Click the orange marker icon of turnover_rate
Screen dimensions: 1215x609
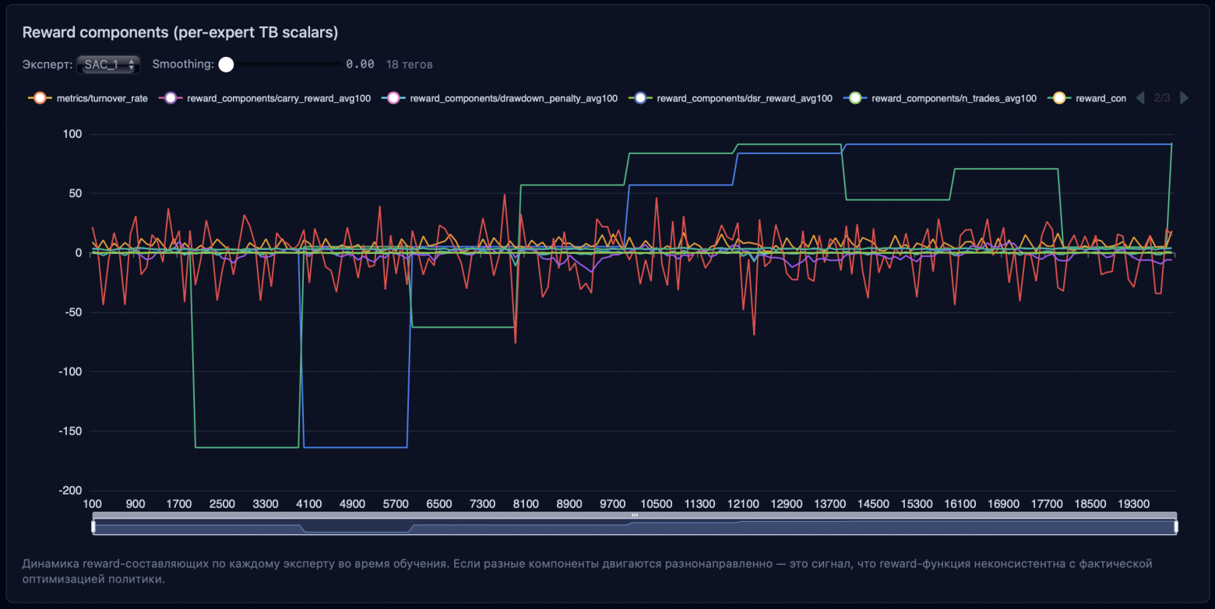click(x=37, y=99)
